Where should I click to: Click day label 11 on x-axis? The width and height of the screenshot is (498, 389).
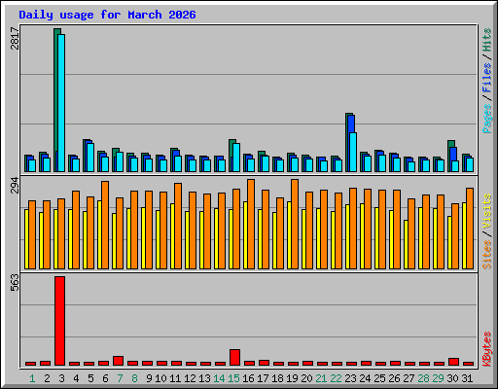[x=175, y=378]
